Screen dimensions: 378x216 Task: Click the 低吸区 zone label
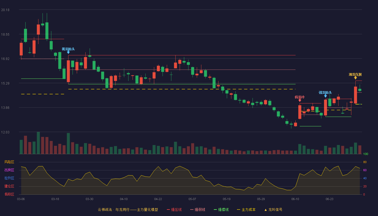click(9, 194)
